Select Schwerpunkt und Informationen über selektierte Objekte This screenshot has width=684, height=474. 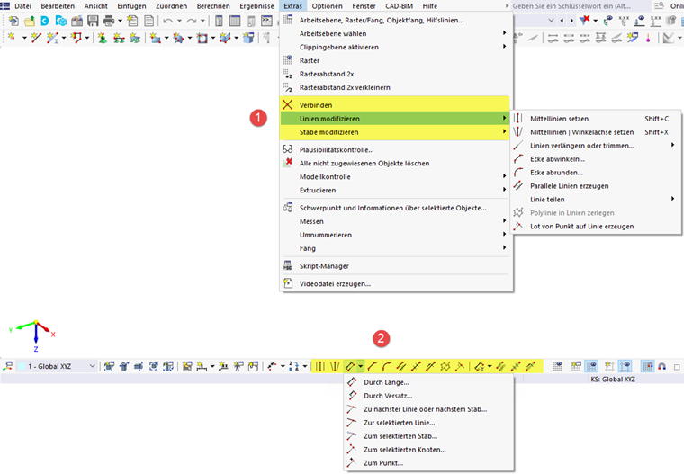[396, 208]
